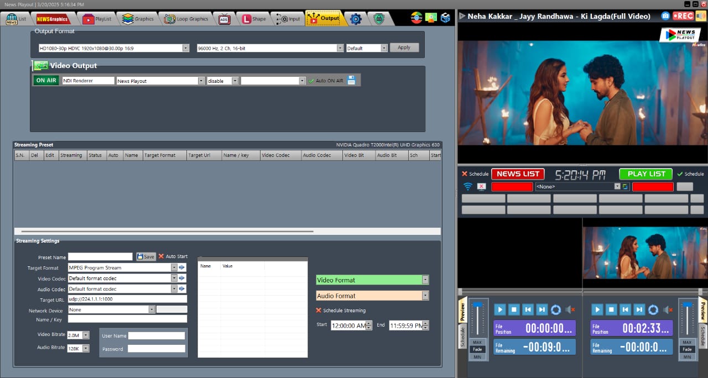Click the save icon beside Auto ON AIR

351,80
